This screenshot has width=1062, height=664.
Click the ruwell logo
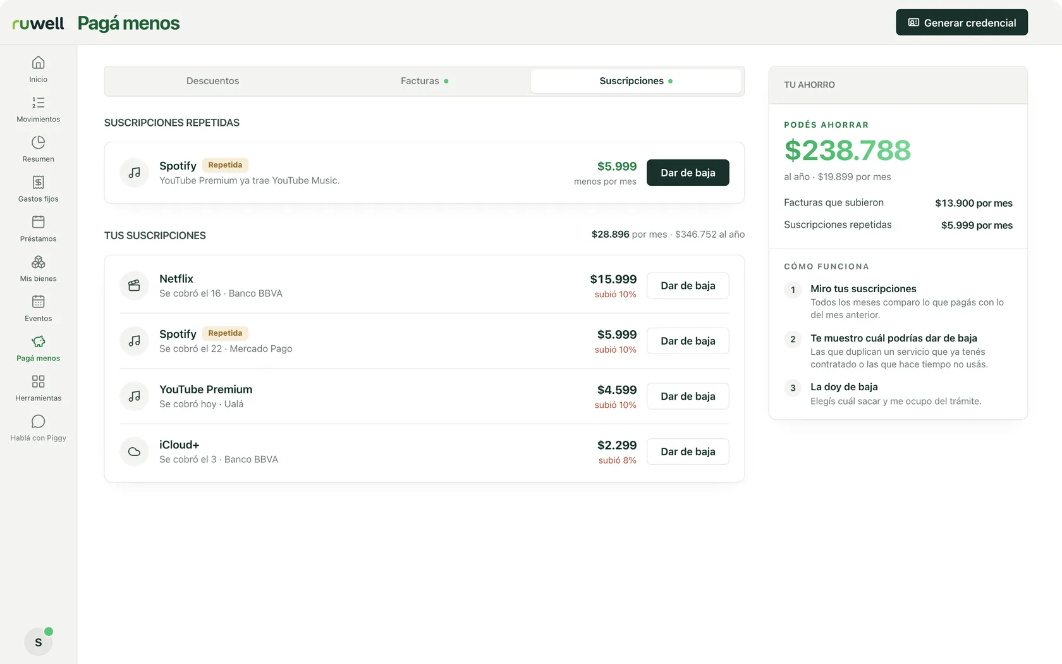[38, 23]
